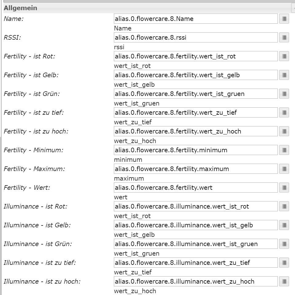Open ID picker for Fertility - ist Gelb
The height and width of the screenshot is (295, 295).
(x=284, y=75)
